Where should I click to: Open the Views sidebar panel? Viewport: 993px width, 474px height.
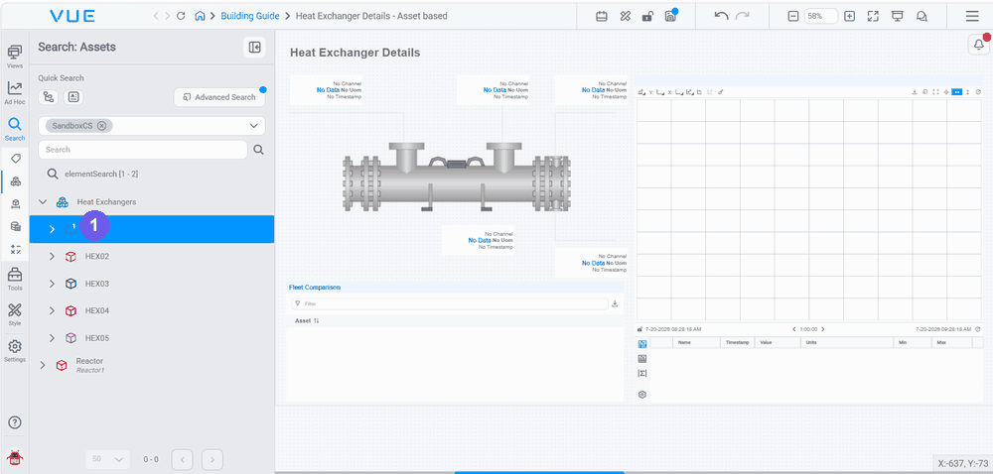point(15,57)
